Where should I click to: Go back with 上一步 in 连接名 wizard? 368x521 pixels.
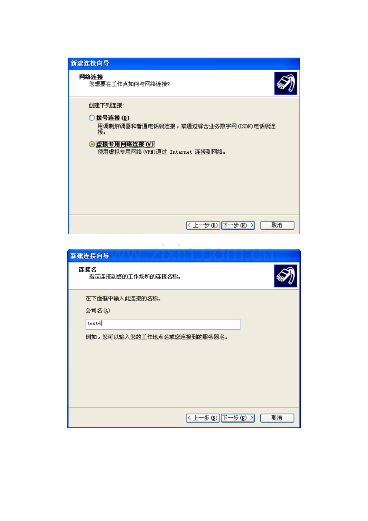coord(203,418)
